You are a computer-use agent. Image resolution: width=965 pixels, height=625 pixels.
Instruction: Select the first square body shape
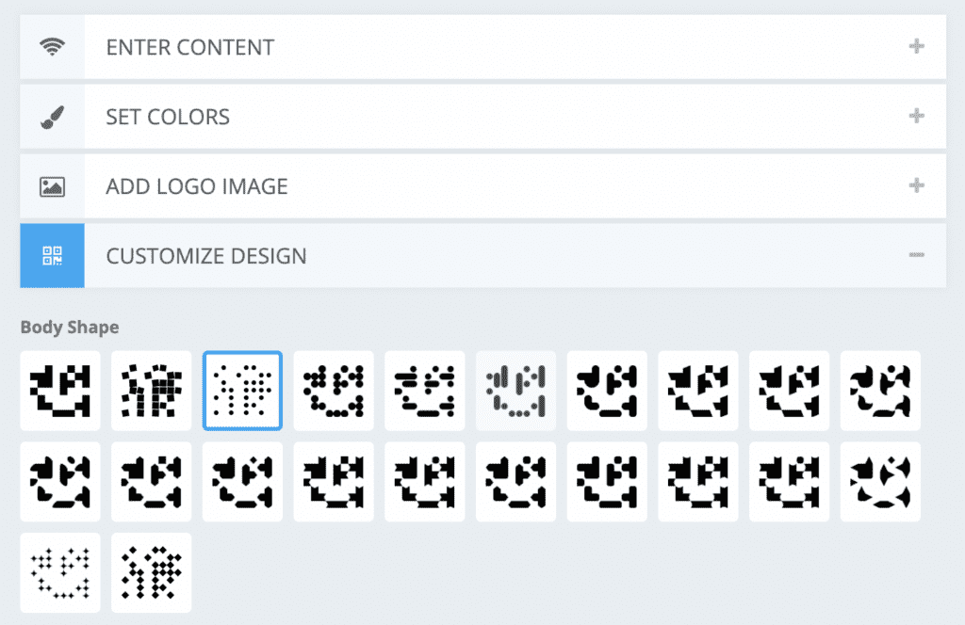point(60,391)
